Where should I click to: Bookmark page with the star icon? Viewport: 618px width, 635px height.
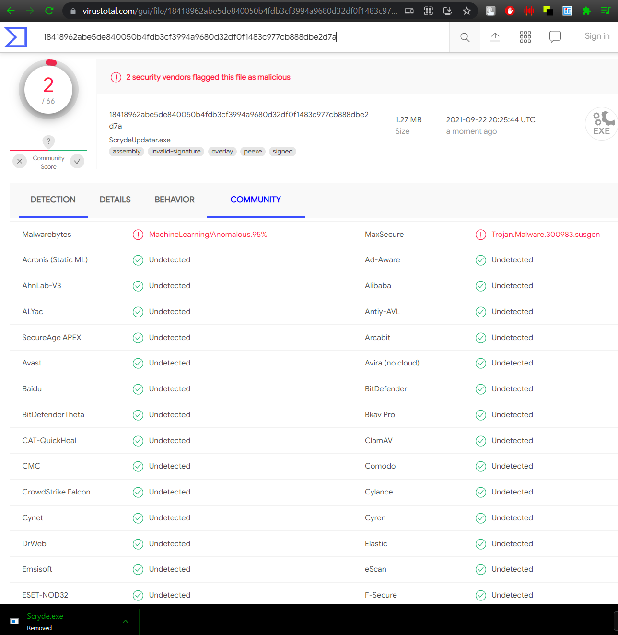tap(466, 11)
